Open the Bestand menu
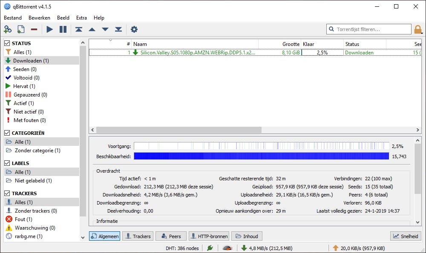Screen dimensions: 426x253 (13, 17)
